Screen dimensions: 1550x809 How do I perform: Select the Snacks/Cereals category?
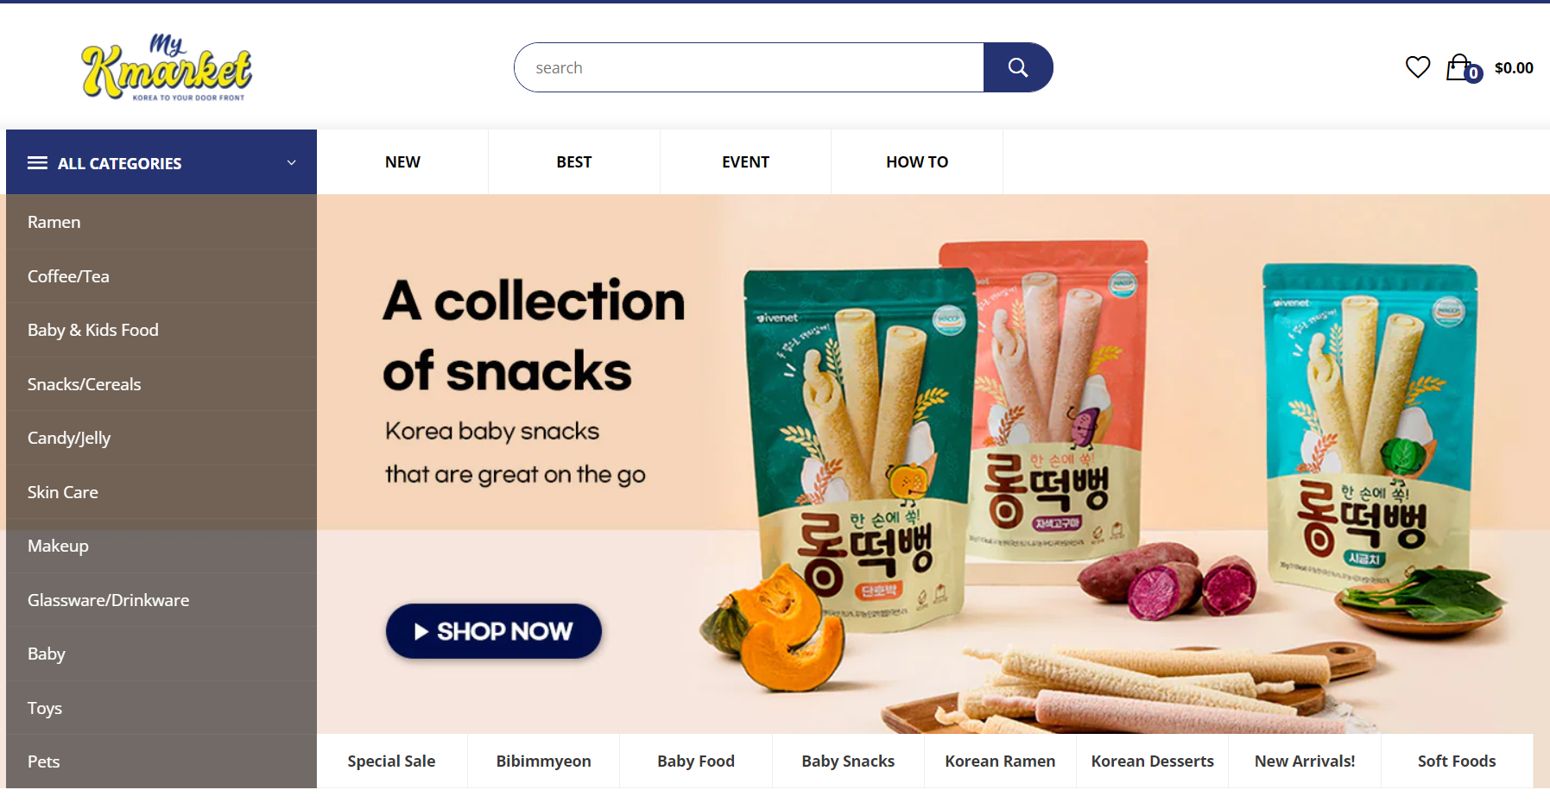coord(161,384)
